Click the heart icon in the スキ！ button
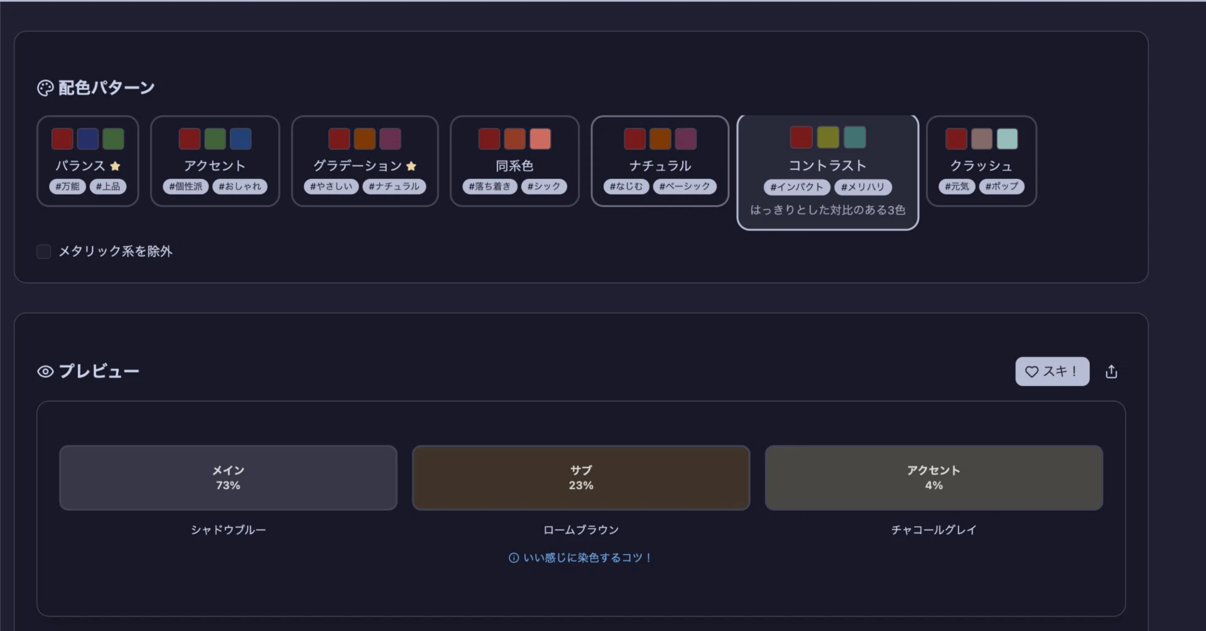 coord(1031,372)
